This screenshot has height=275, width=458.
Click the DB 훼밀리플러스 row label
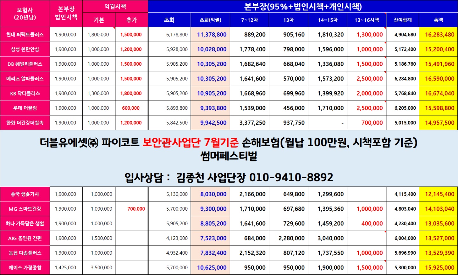25,64
